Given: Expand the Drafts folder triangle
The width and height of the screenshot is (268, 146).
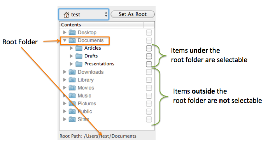Looking at the screenshot, I should [x=72, y=56].
